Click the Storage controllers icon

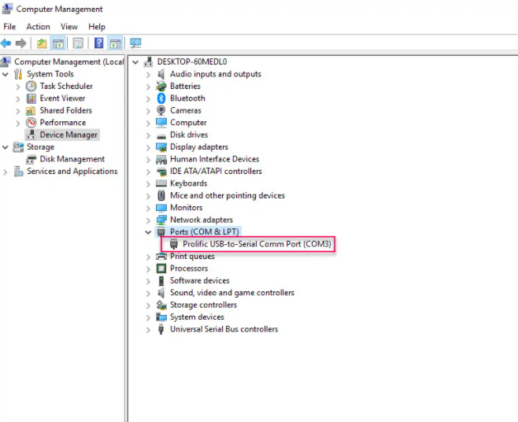pos(161,305)
